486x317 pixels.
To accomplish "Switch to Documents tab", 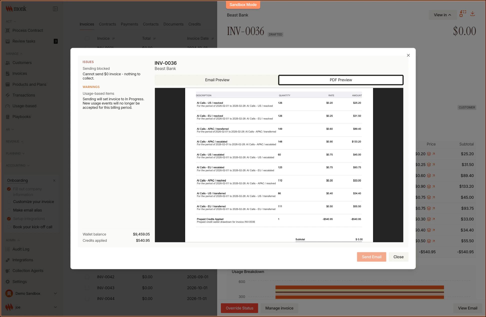I will pyautogui.click(x=173, y=24).
